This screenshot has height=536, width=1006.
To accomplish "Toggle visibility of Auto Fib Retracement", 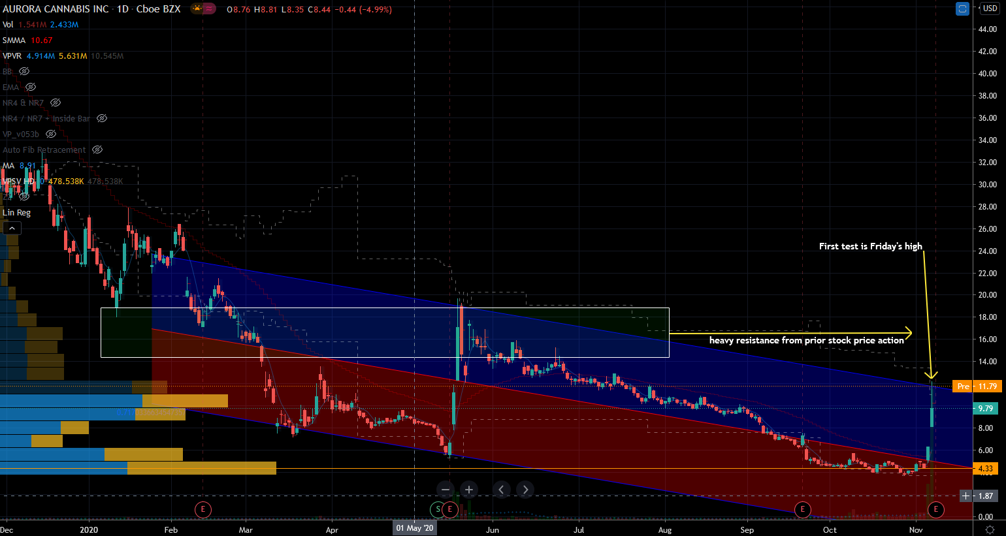I will click(97, 150).
